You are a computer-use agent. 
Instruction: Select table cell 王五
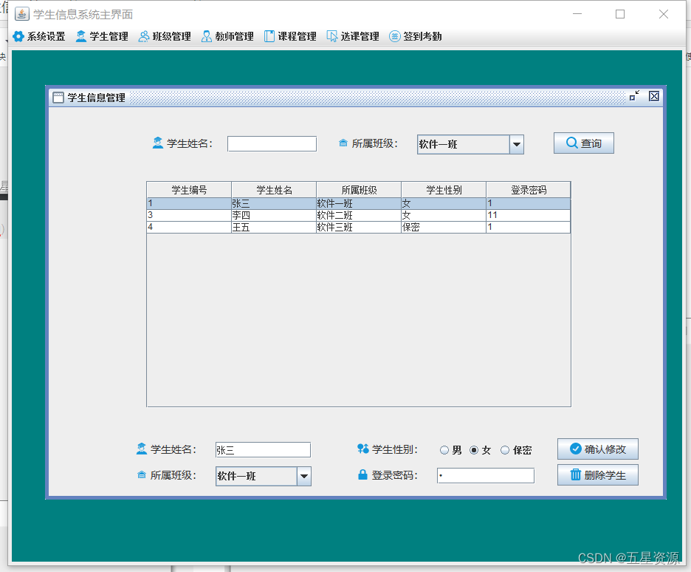pos(274,227)
